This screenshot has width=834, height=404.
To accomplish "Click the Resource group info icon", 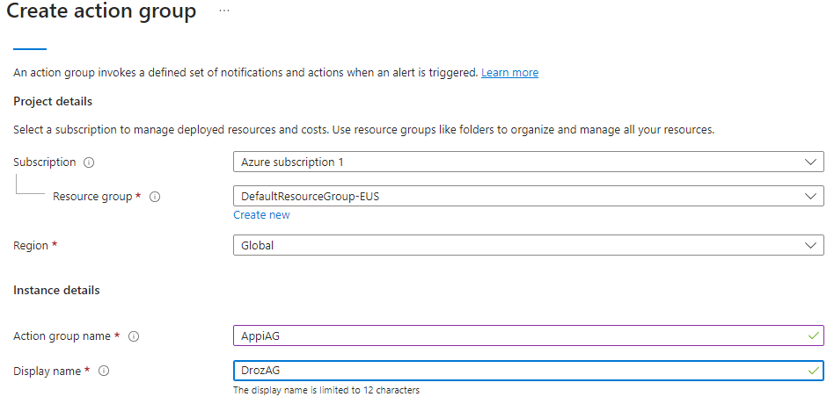I will [155, 197].
